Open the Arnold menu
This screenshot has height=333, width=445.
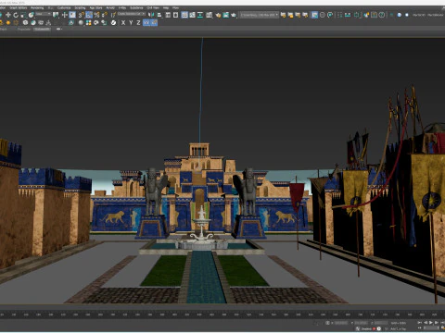[110, 7]
